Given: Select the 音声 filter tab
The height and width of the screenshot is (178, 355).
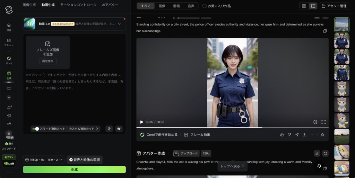Looking at the screenshot, I should (x=191, y=6).
